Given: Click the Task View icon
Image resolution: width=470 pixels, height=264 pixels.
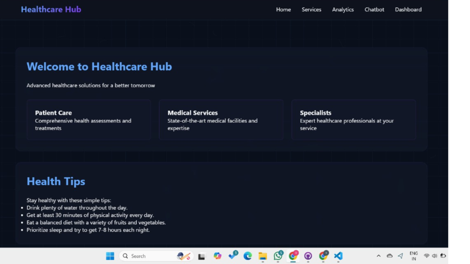Looking at the screenshot, I should [202, 256].
